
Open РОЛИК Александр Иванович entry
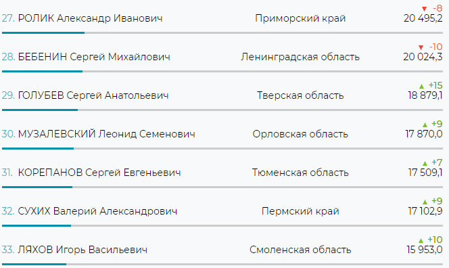click(90, 18)
